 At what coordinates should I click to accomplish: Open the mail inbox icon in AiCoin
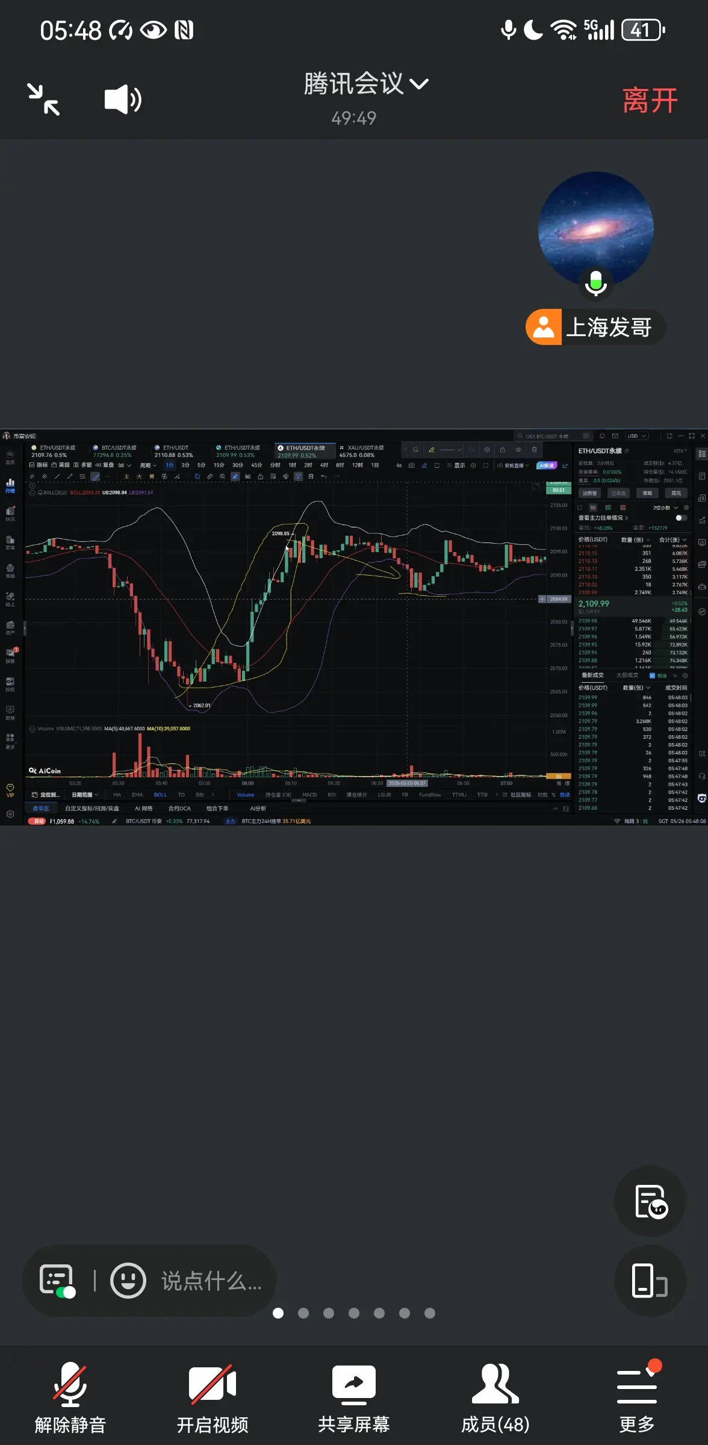point(615,436)
